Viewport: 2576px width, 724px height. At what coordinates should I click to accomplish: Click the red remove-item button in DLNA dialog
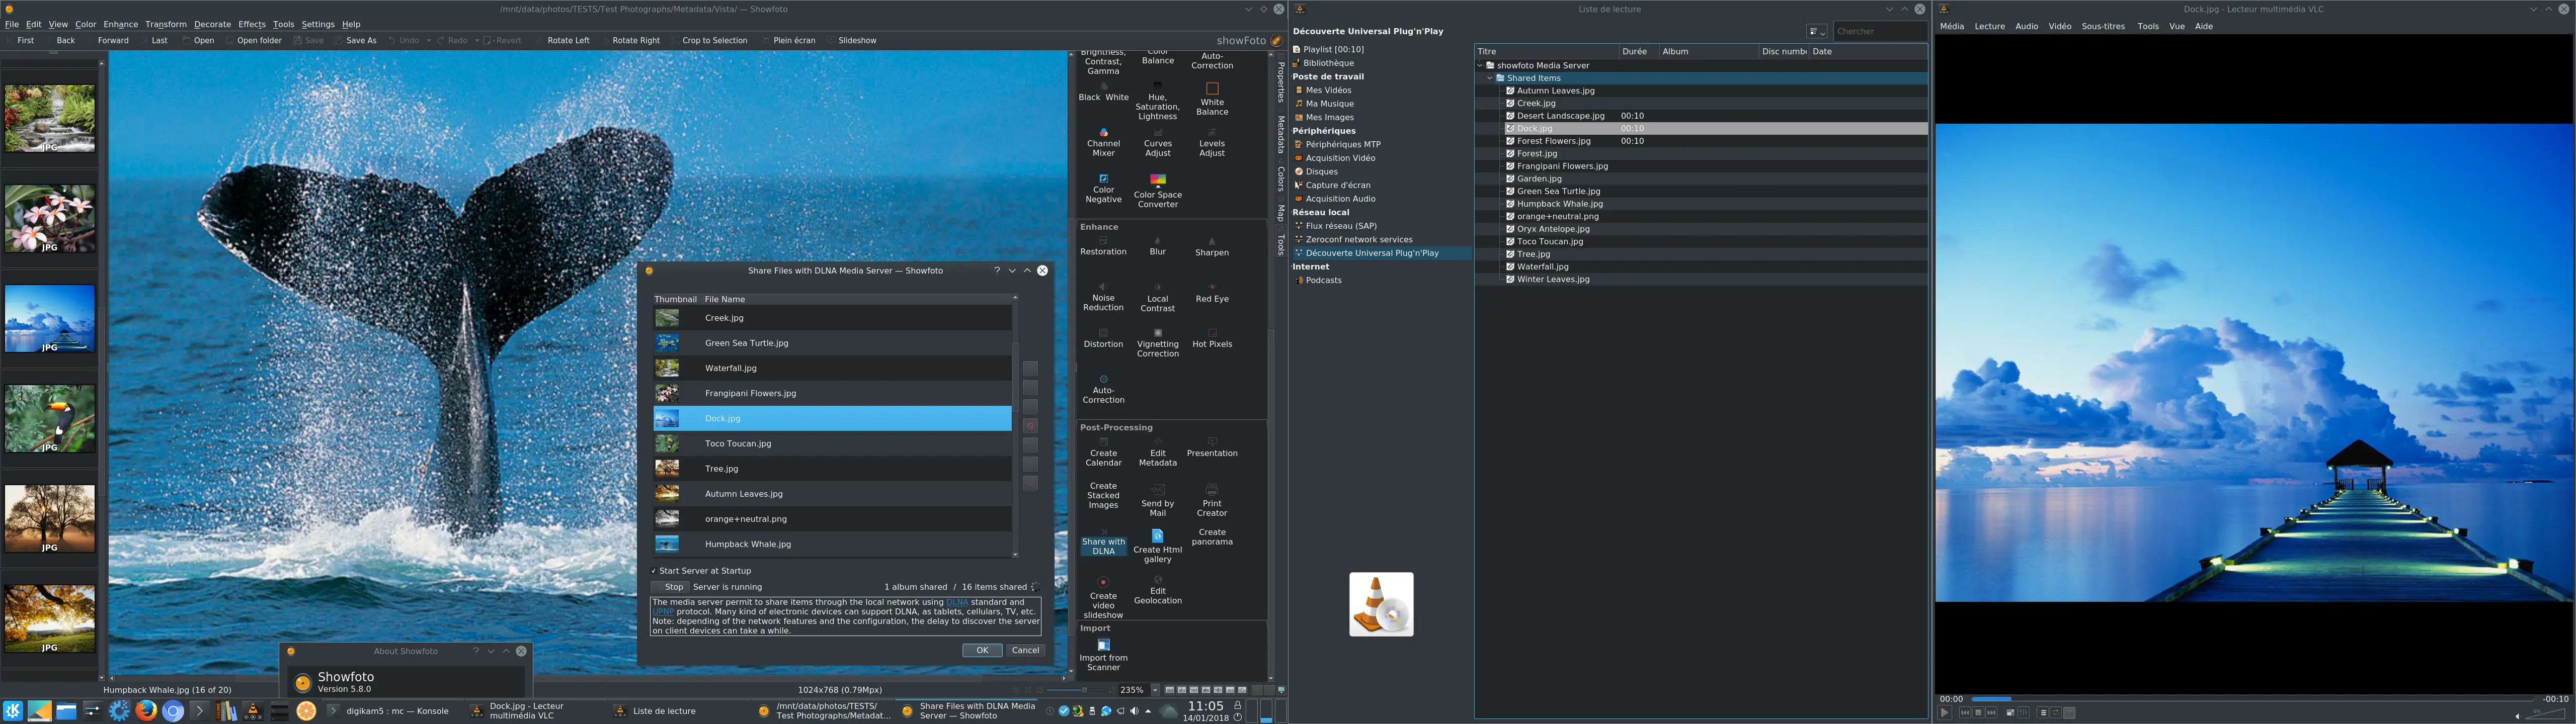[x=1030, y=426]
